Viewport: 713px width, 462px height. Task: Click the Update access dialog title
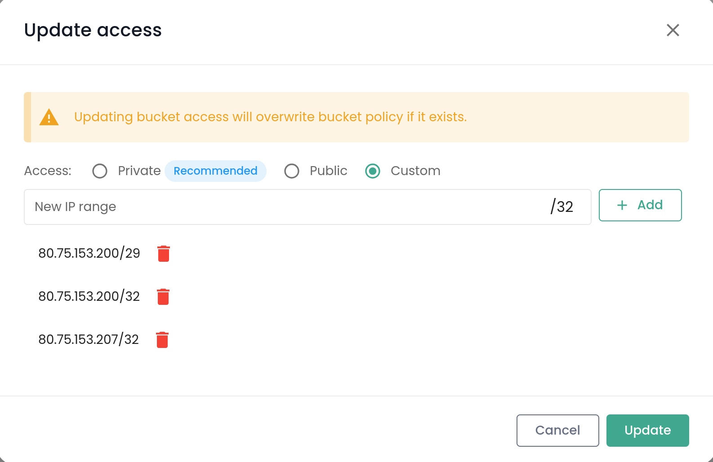(93, 30)
